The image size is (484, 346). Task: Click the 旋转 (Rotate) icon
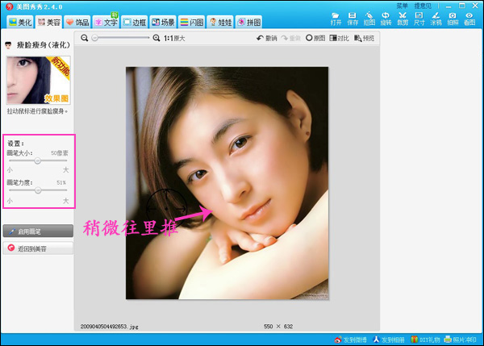tap(386, 19)
